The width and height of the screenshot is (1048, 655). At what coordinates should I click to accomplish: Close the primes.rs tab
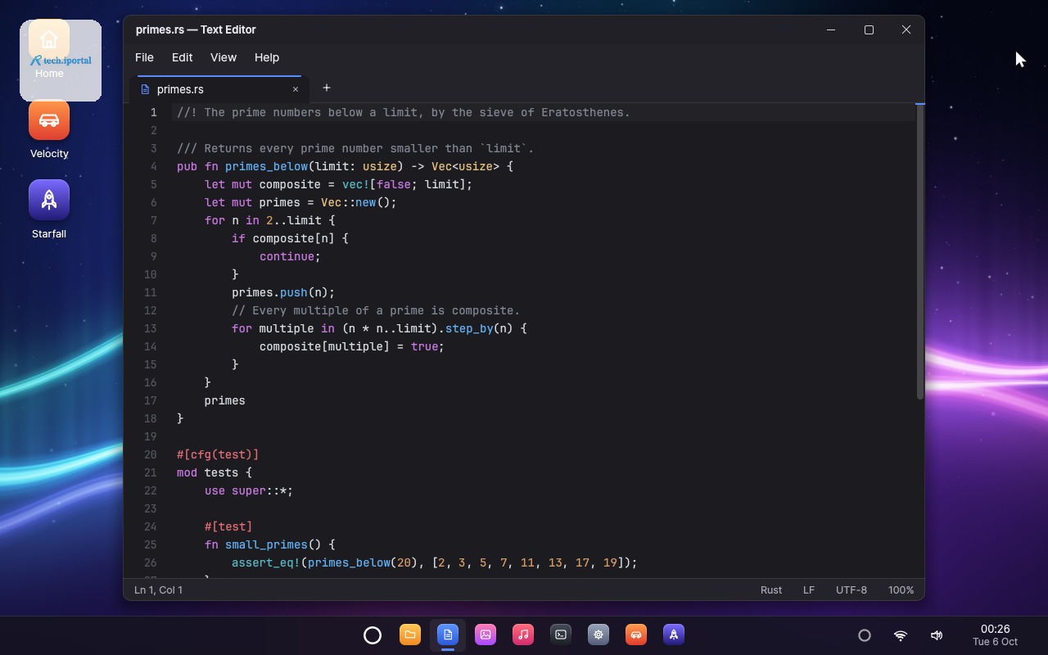click(x=296, y=89)
